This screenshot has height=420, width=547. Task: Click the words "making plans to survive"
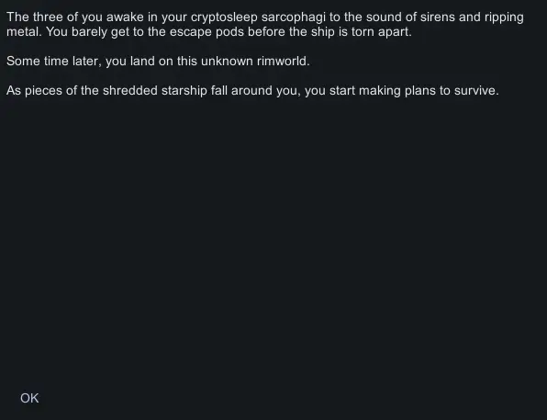pos(427,91)
